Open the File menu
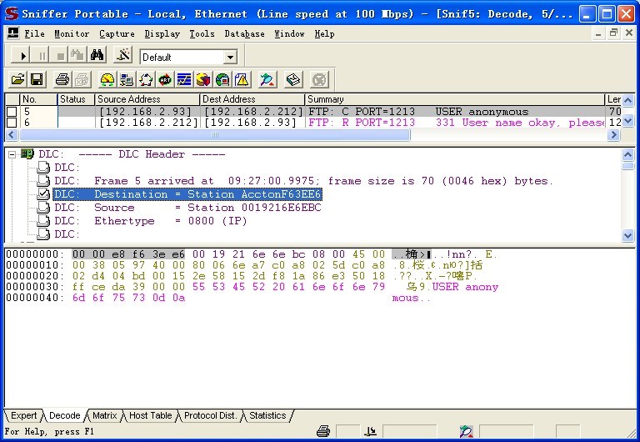Viewport: 640px width, 442px height. (x=34, y=34)
